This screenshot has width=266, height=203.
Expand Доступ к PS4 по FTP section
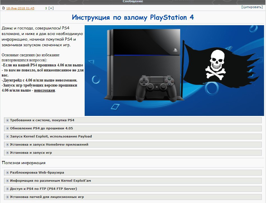133,189
